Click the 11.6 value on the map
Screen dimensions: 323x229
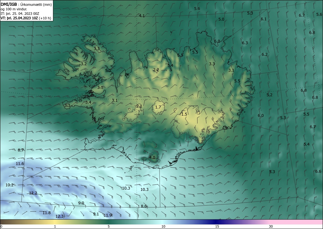coord(20,164)
